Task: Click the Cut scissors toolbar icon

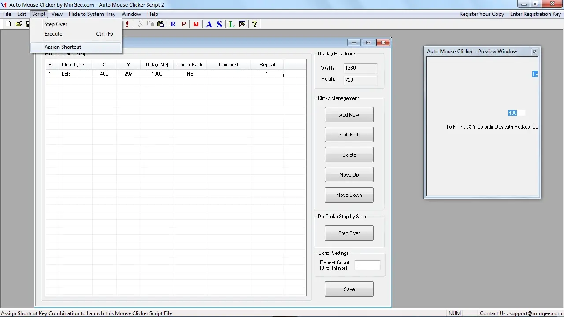Action: click(x=140, y=24)
